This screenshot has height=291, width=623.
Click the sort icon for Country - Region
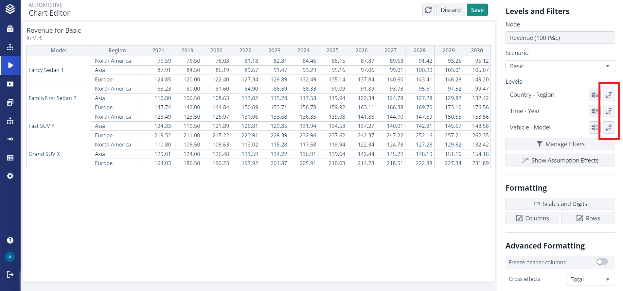tap(609, 95)
